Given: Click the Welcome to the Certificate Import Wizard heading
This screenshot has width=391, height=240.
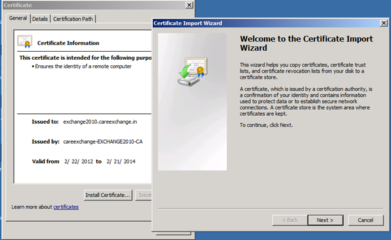Looking at the screenshot, I should point(307,43).
